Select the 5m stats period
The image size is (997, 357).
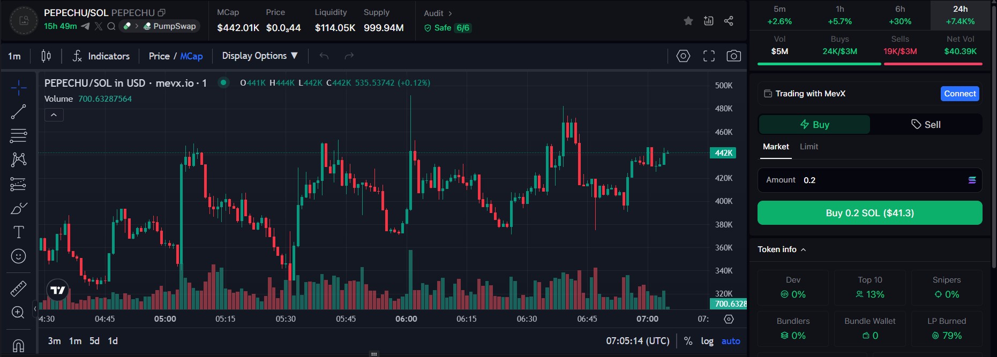point(779,15)
